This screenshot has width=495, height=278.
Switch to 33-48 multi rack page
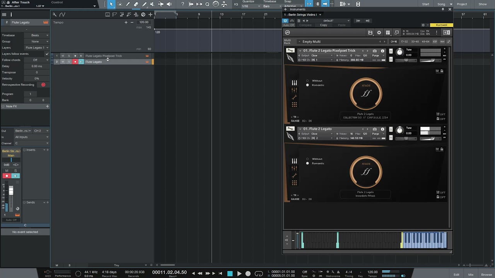tap(415, 42)
